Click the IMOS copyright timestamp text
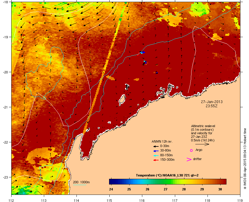 (245, 159)
